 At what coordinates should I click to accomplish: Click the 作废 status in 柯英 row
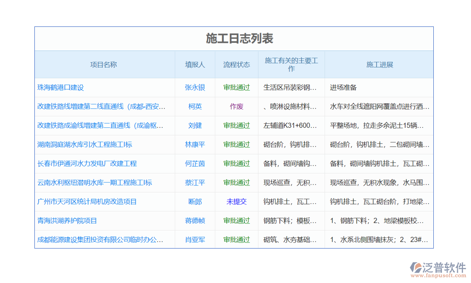(x=236, y=107)
